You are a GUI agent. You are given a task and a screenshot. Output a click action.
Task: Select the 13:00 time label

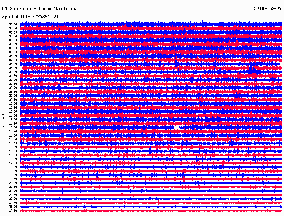(x=13, y=128)
